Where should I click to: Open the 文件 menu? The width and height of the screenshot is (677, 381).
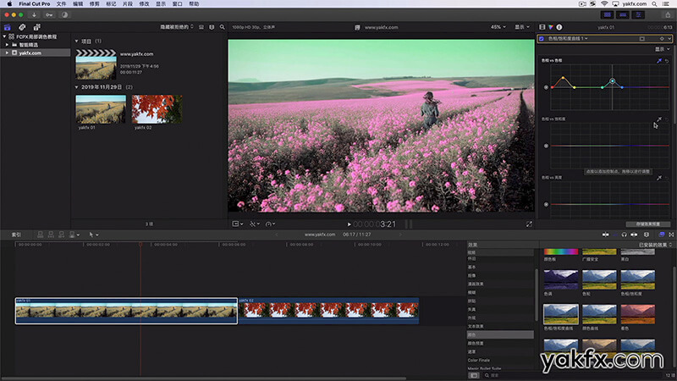(x=61, y=4)
